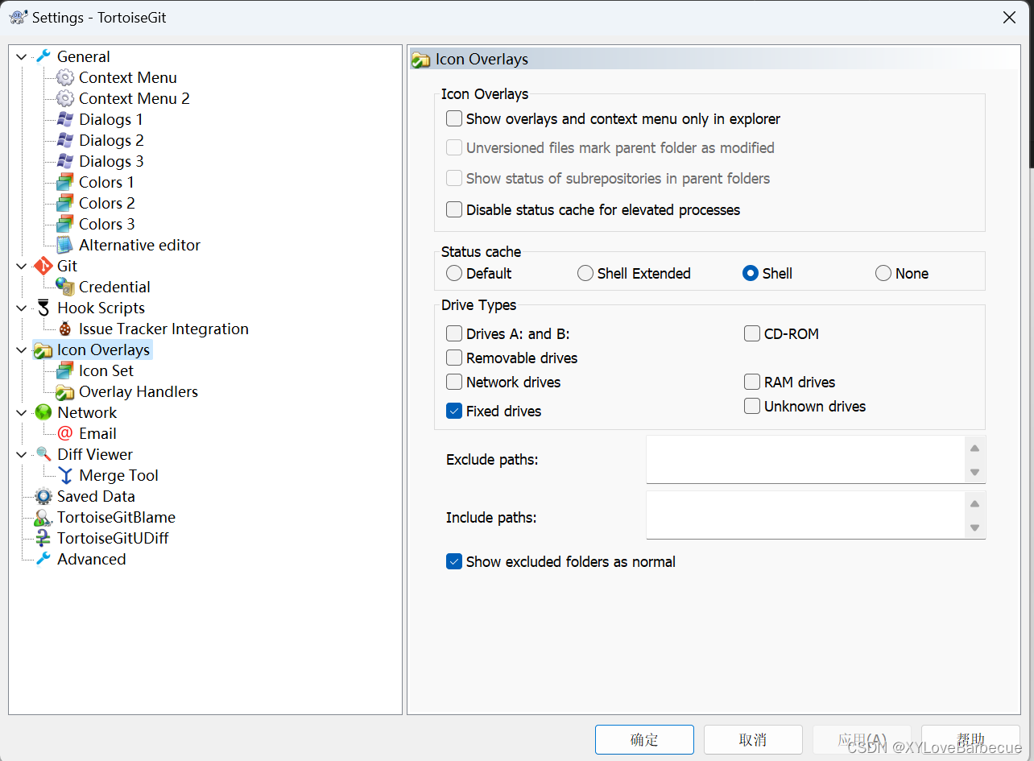Viewport: 1034px width, 761px height.
Task: Enable RAM drives checkbox
Action: coord(752,382)
